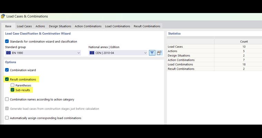Click the Actions row in Statistics
Viewport: 262px width, 138px height.
(214, 51)
